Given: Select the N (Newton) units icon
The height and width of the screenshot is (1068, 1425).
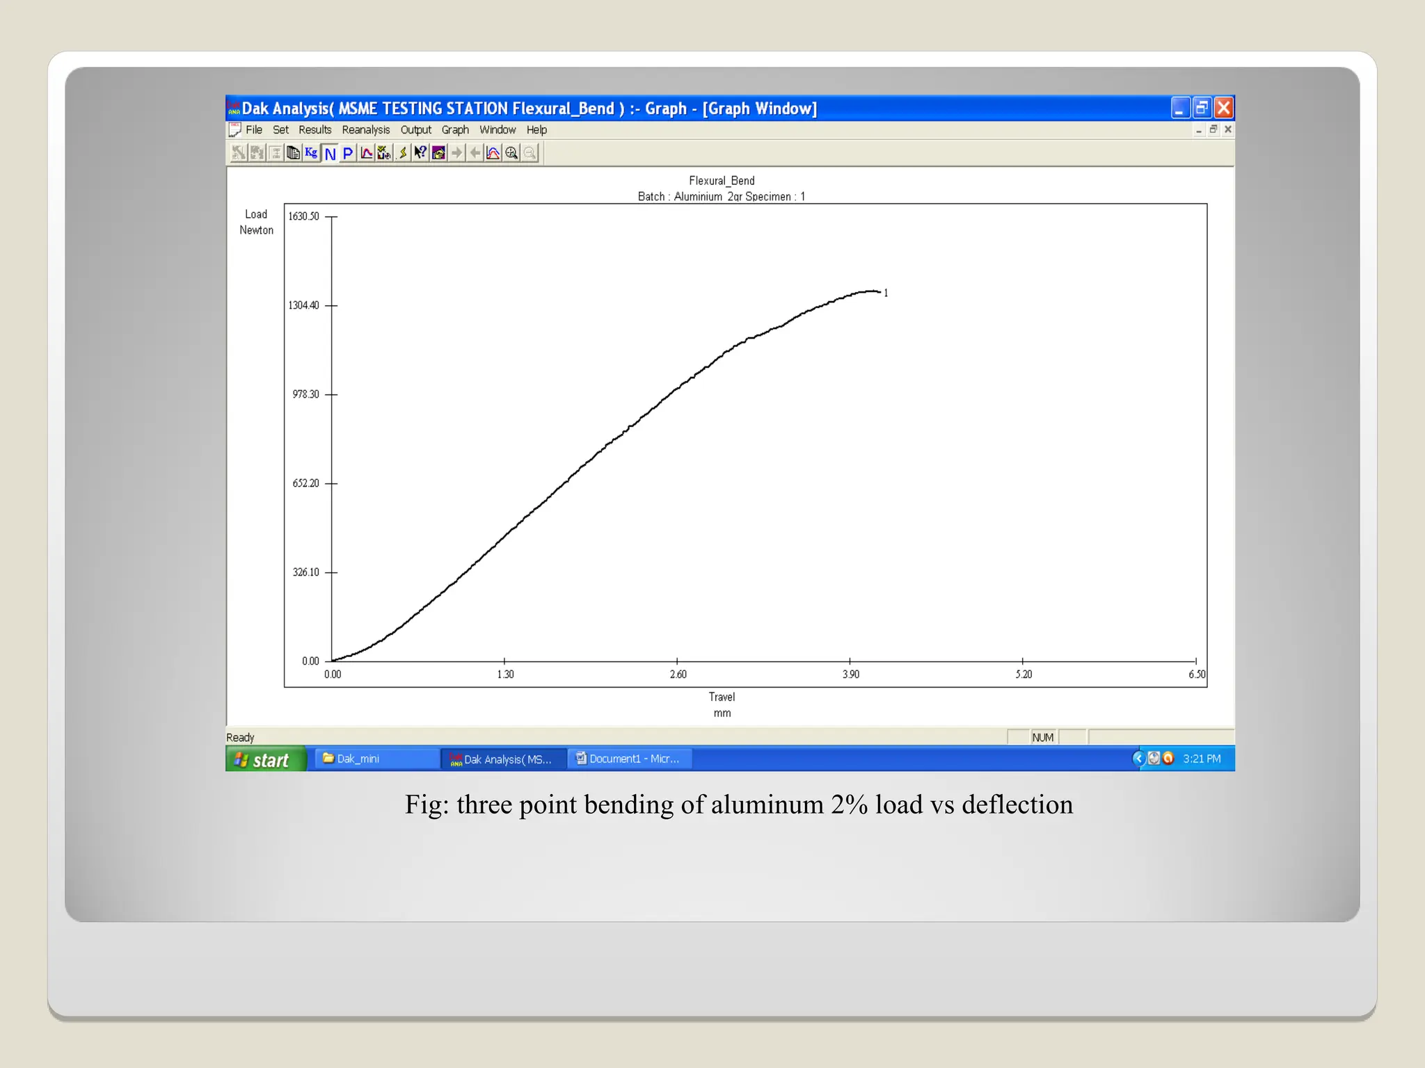Looking at the screenshot, I should click(x=330, y=154).
